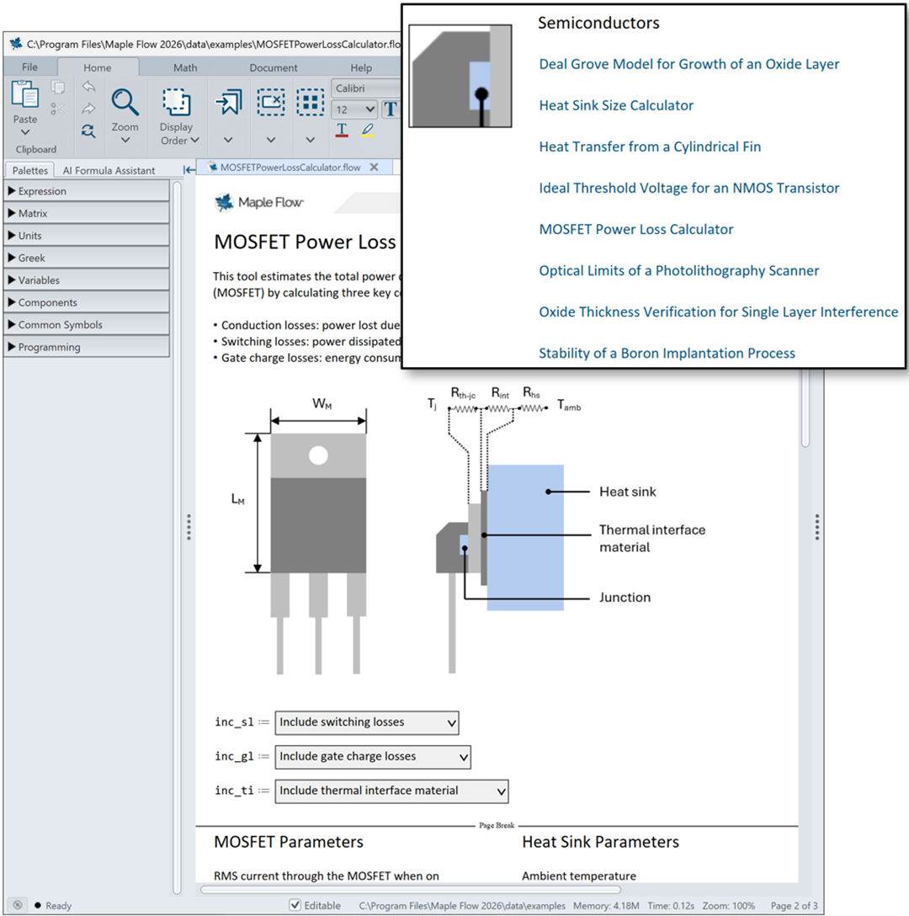The height and width of the screenshot is (916, 909).
Task: Click the dashed box with X icon
Action: click(271, 102)
